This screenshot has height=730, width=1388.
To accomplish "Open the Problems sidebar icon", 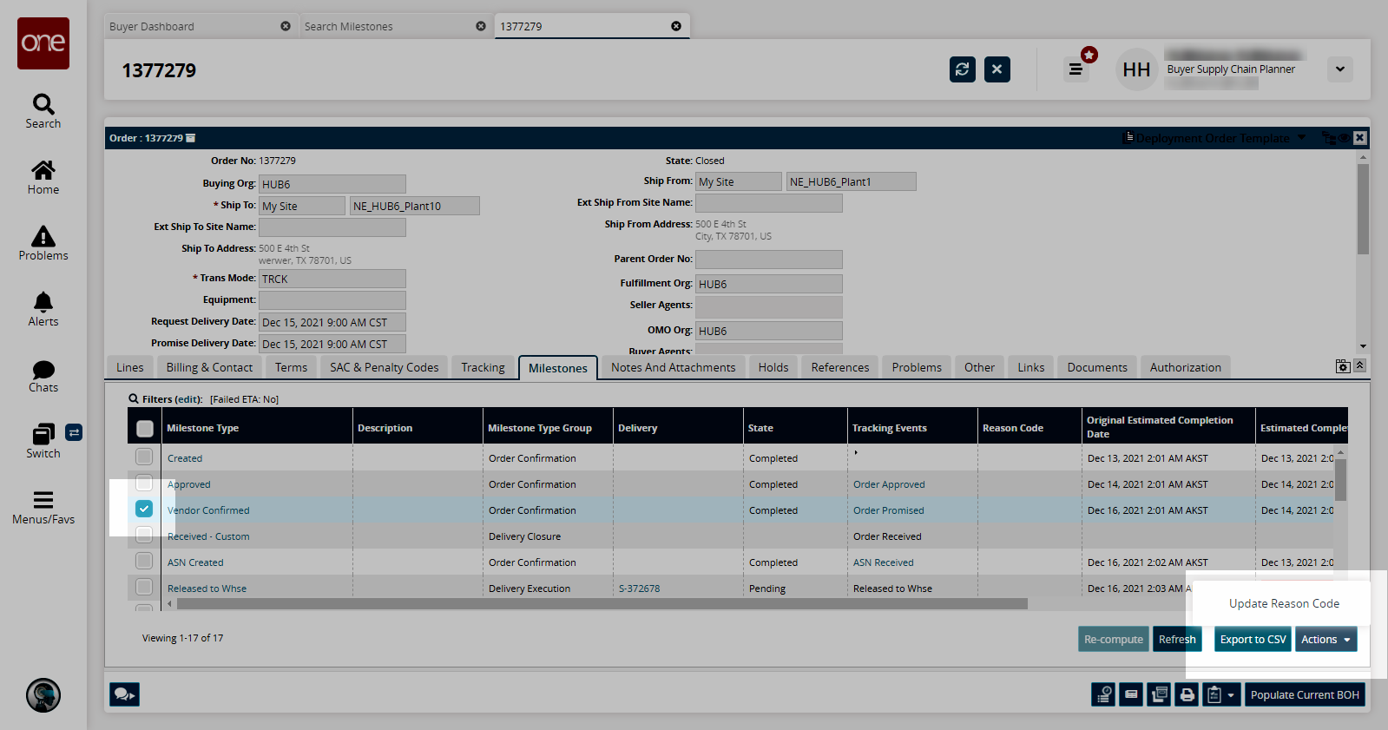I will tap(43, 243).
